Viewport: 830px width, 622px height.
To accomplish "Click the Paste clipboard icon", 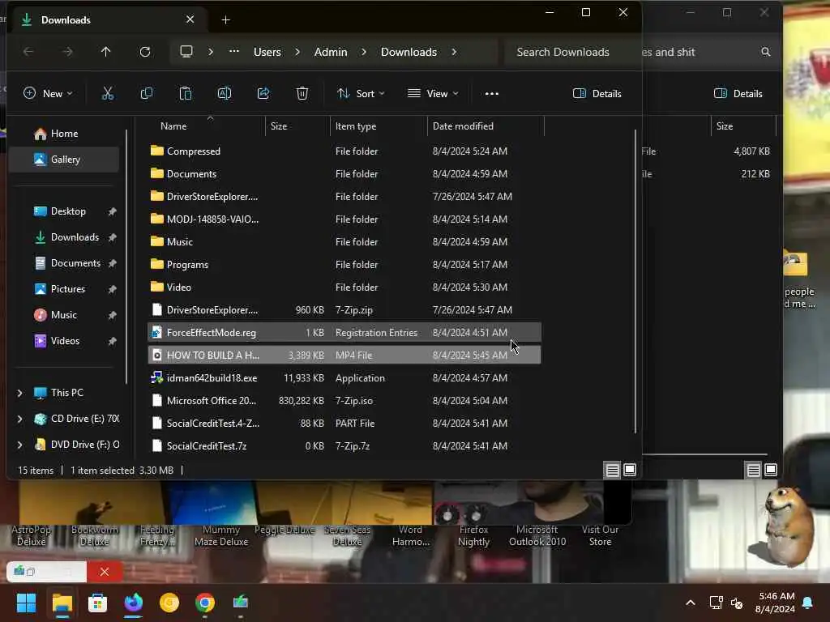I will coord(186,94).
